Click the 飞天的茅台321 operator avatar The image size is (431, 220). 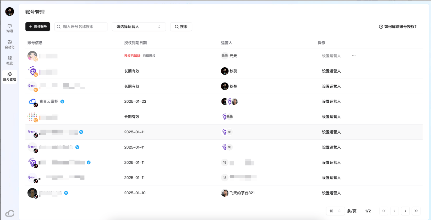[225, 193]
